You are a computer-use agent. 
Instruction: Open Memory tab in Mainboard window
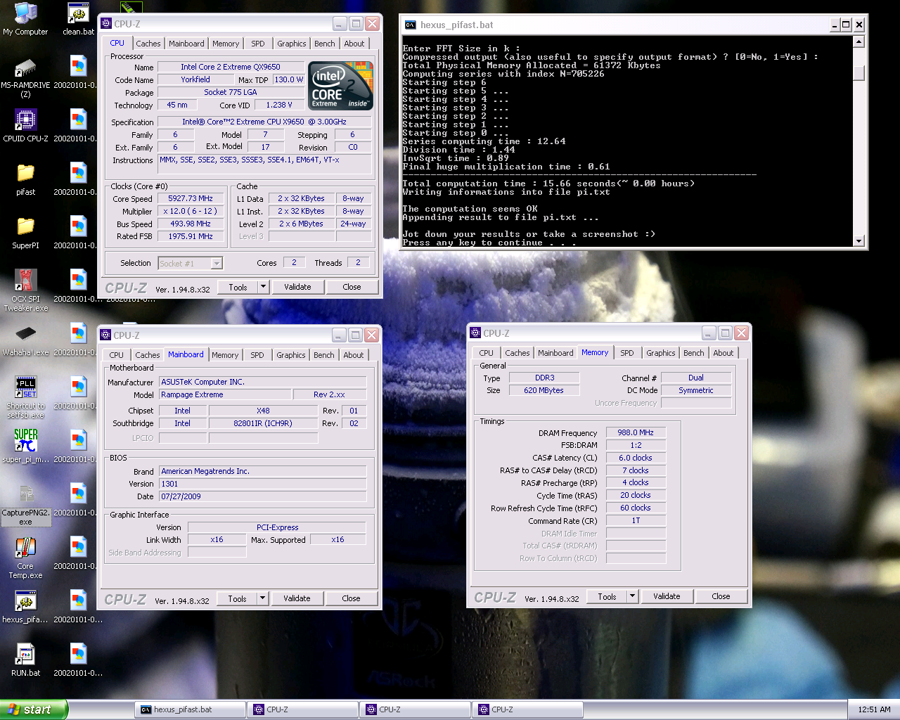click(x=225, y=355)
